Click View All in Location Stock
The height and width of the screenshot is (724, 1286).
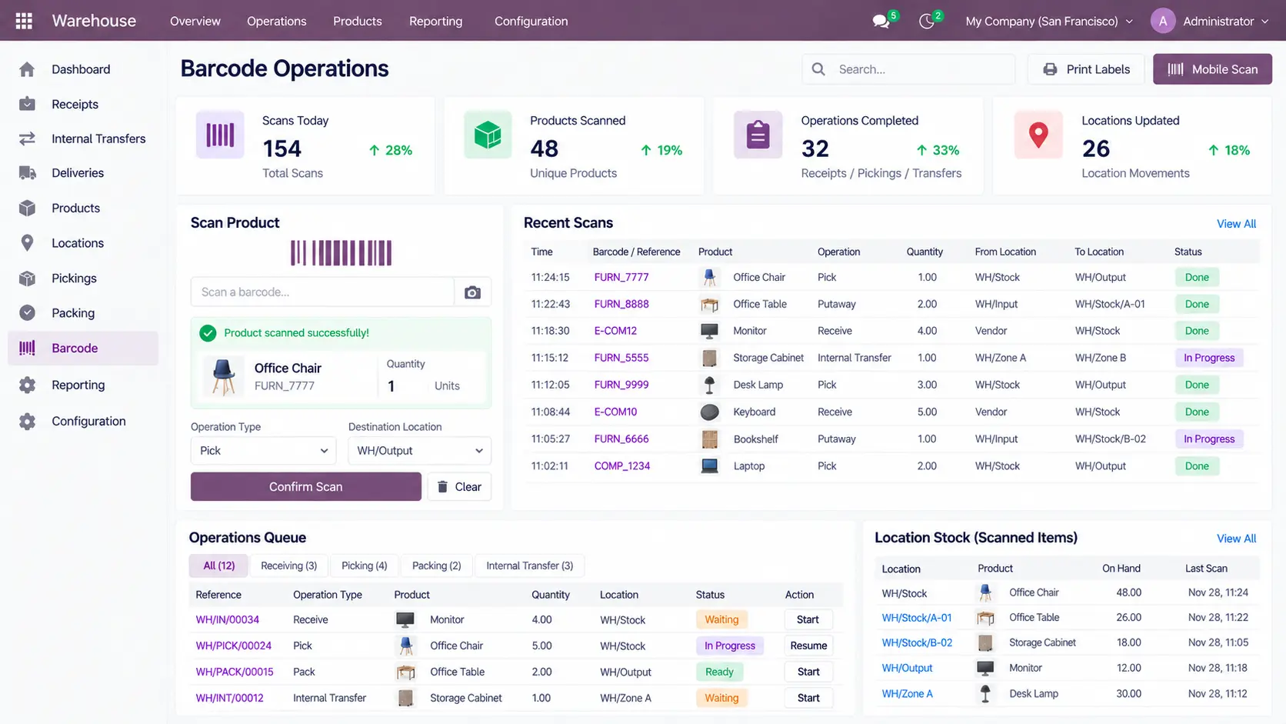(1236, 539)
